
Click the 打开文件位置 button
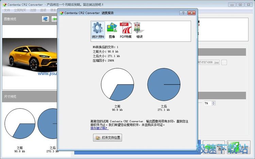tap(107, 138)
